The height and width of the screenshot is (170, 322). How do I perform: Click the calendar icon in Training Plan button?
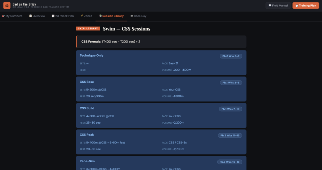click(297, 6)
